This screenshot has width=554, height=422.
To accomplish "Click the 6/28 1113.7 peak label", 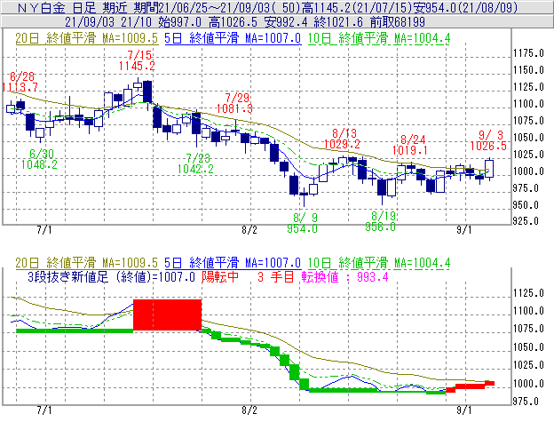I will (20, 82).
